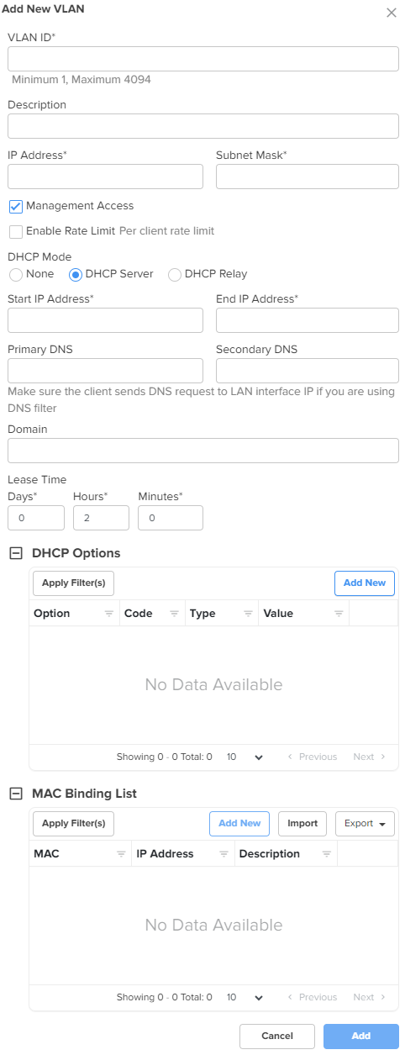Image resolution: width=405 pixels, height=1055 pixels.
Task: Click the Import button
Action: [302, 824]
